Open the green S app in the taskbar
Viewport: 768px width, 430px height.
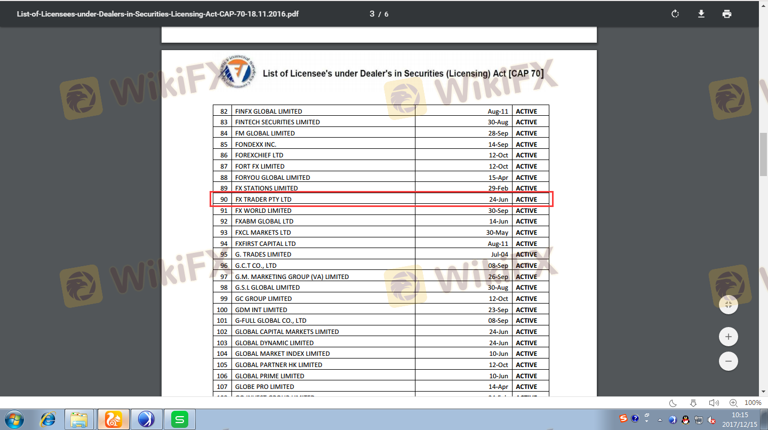[x=179, y=419]
